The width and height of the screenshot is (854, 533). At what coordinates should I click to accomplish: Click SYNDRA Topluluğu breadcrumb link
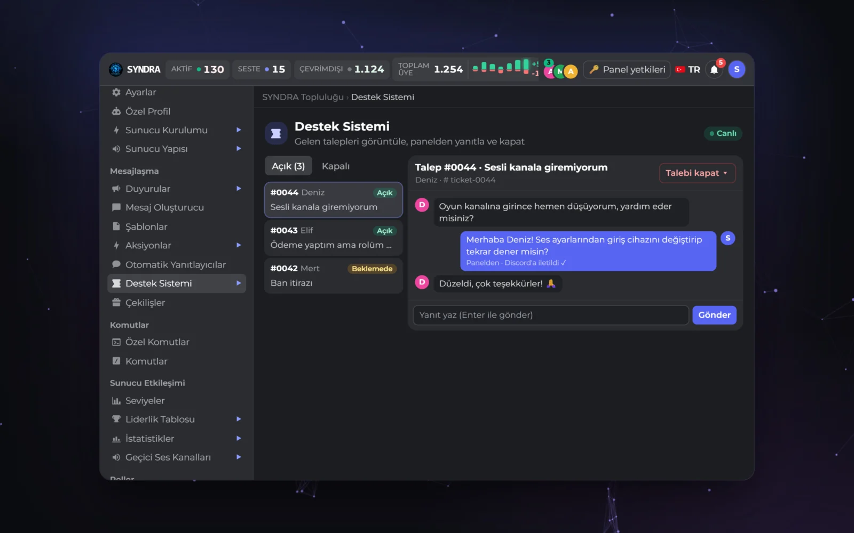(x=303, y=97)
